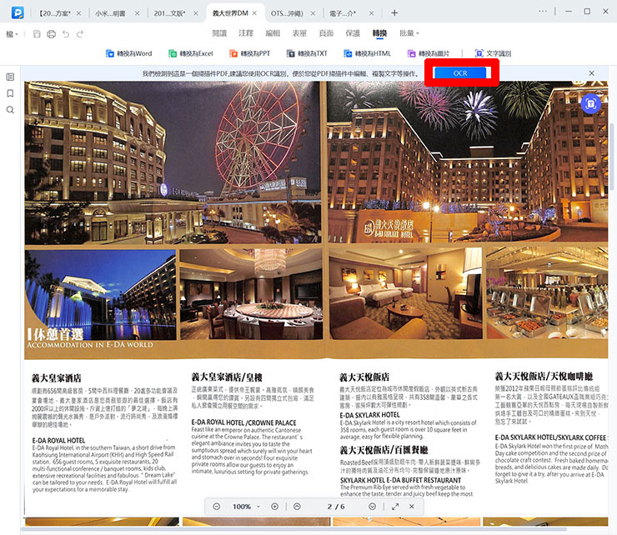Close the 電子...介* tab
This screenshot has height=535, width=617.
point(371,13)
